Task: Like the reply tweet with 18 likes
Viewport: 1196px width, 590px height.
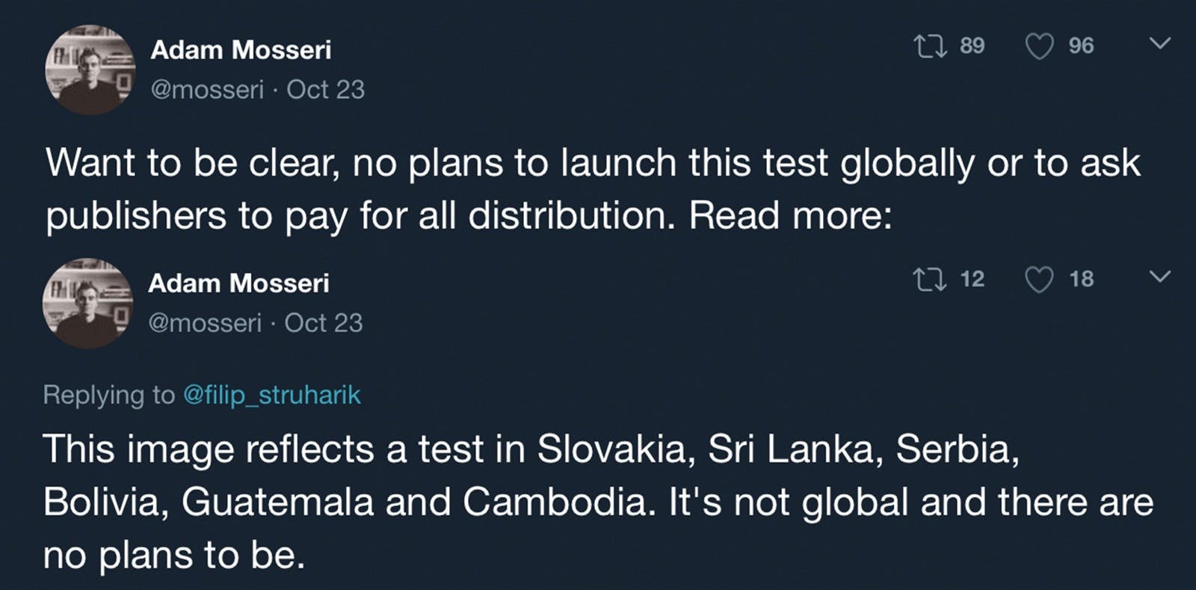Action: (x=1039, y=280)
